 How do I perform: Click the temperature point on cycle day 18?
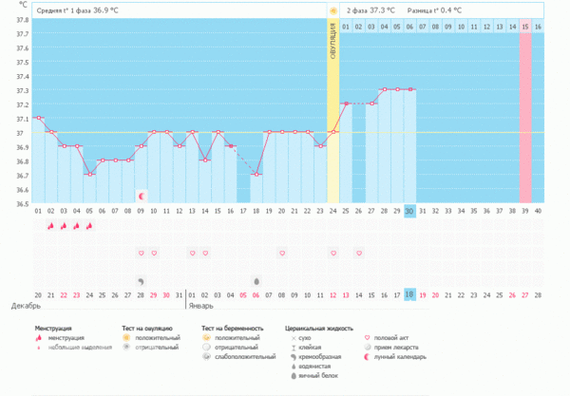(x=256, y=175)
